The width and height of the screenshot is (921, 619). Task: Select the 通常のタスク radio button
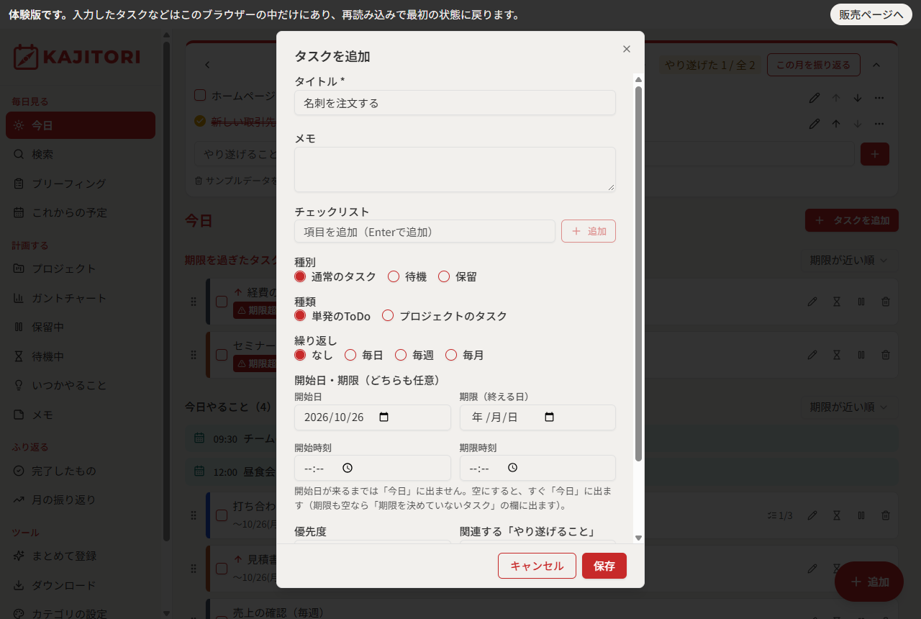[x=300, y=276]
